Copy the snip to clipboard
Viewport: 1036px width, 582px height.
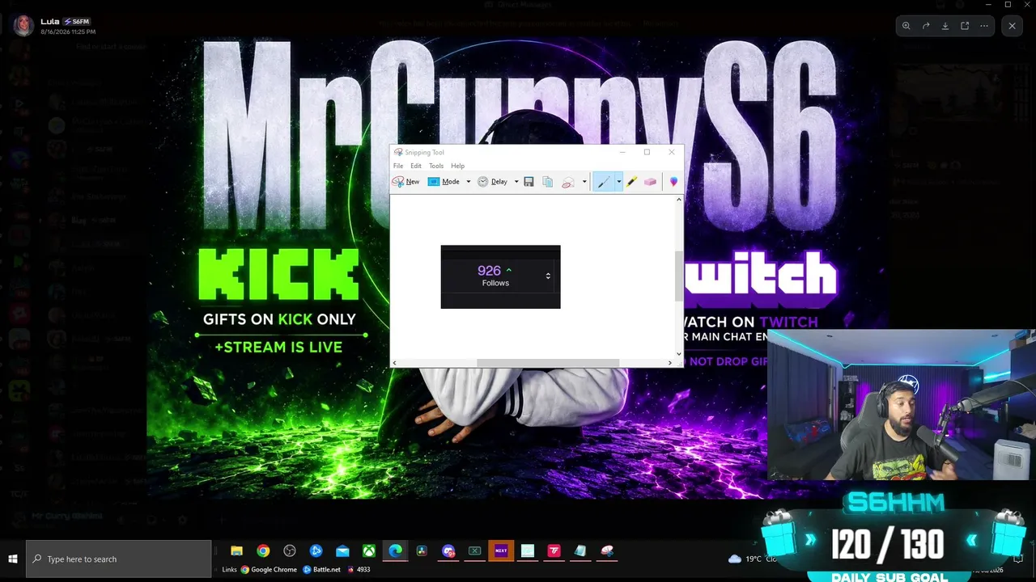click(548, 182)
